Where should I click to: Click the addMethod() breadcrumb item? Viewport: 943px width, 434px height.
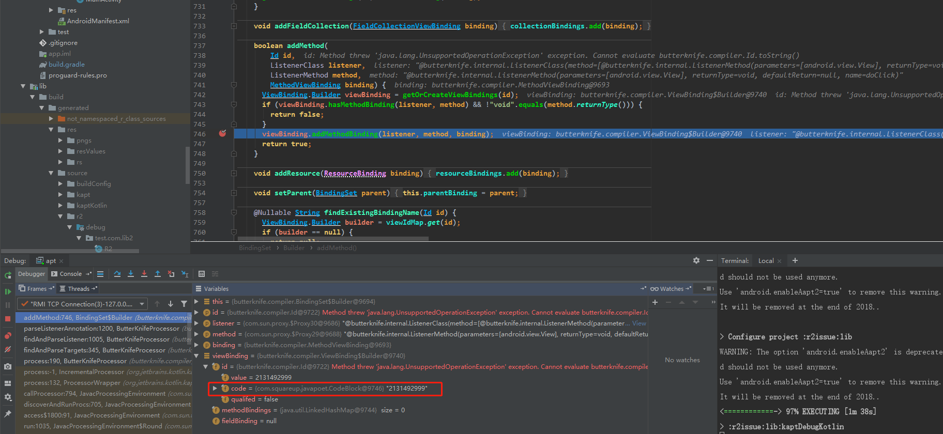[x=337, y=248]
